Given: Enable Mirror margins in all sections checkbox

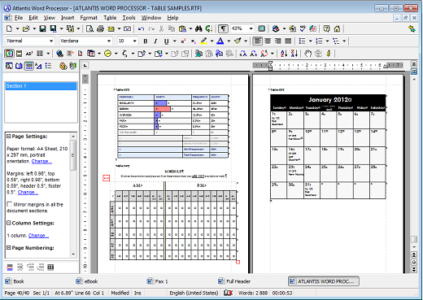Looking at the screenshot, I should pos(10,204).
